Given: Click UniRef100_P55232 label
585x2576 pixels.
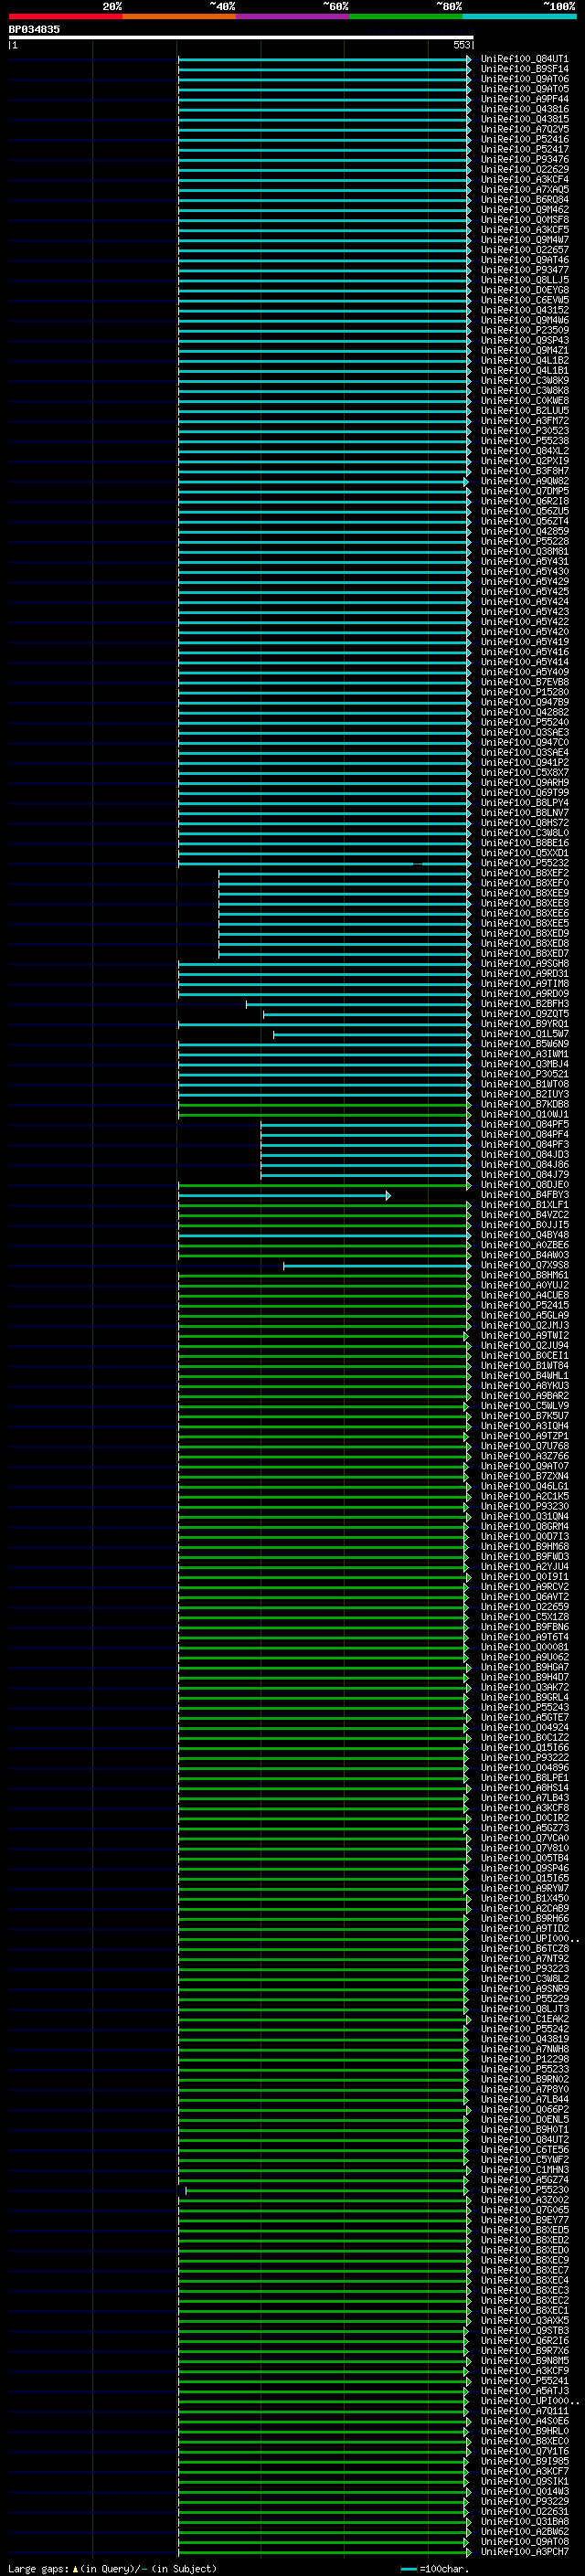Looking at the screenshot, I should point(524,863).
